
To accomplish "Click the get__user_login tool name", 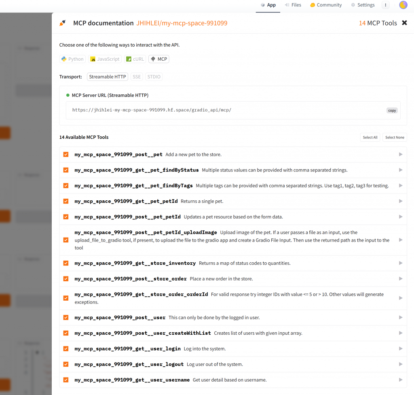I will coord(127,349).
